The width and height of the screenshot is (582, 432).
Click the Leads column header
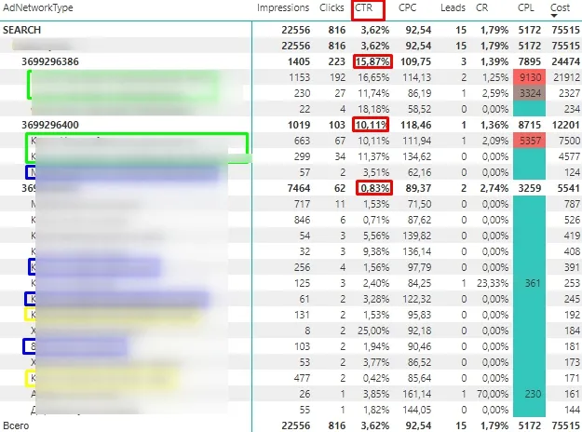[x=453, y=7]
